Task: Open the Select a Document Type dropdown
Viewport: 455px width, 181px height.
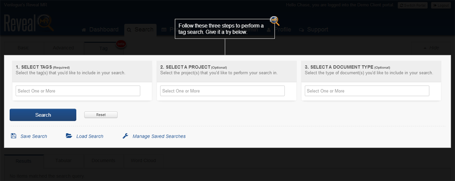Action: click(x=367, y=91)
